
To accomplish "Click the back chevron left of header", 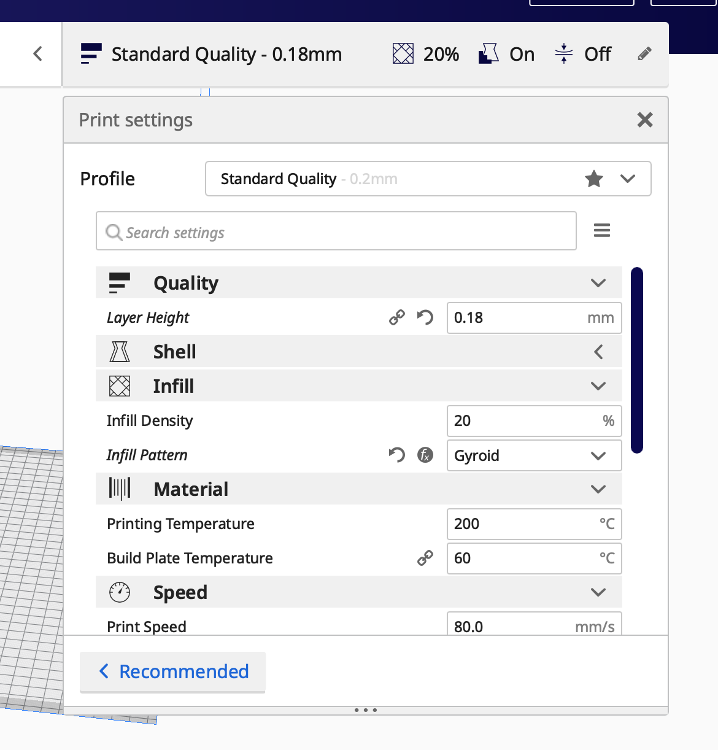I will pyautogui.click(x=38, y=54).
